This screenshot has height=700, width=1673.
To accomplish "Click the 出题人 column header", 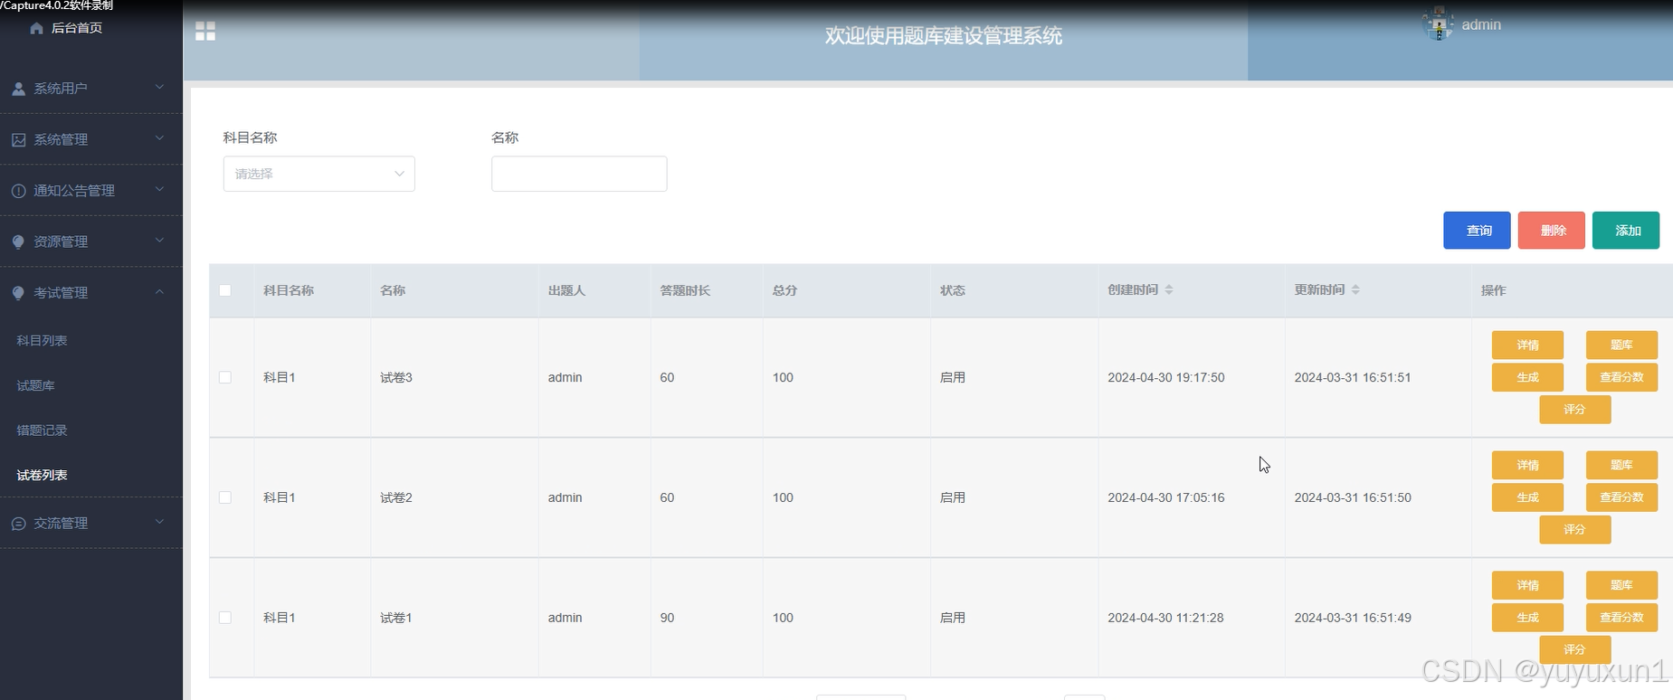I will click(x=566, y=290).
